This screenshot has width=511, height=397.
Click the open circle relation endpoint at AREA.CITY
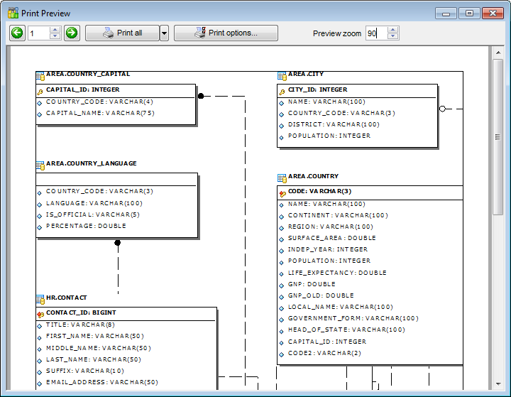point(442,109)
